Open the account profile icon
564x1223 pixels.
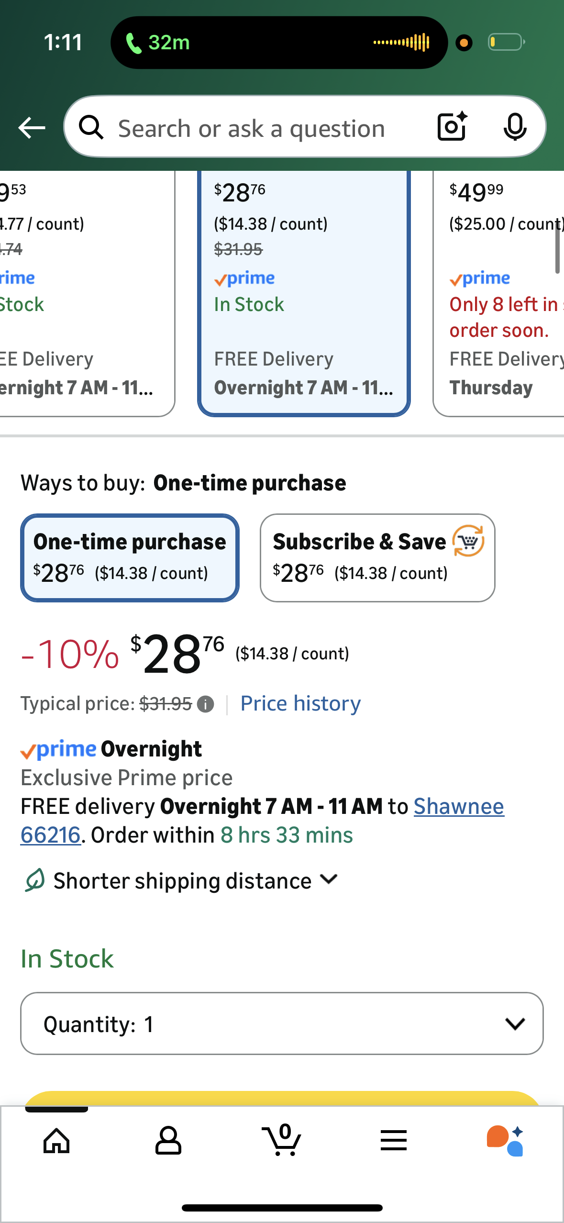click(x=168, y=1141)
